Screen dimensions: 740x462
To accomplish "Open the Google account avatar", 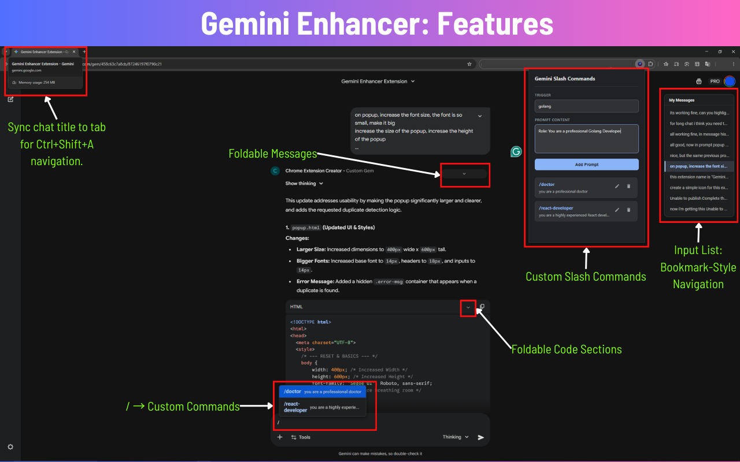I will tap(730, 81).
